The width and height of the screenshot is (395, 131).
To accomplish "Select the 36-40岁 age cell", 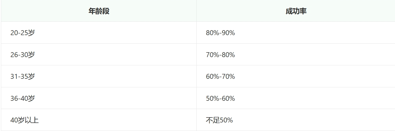I will tap(99, 98).
